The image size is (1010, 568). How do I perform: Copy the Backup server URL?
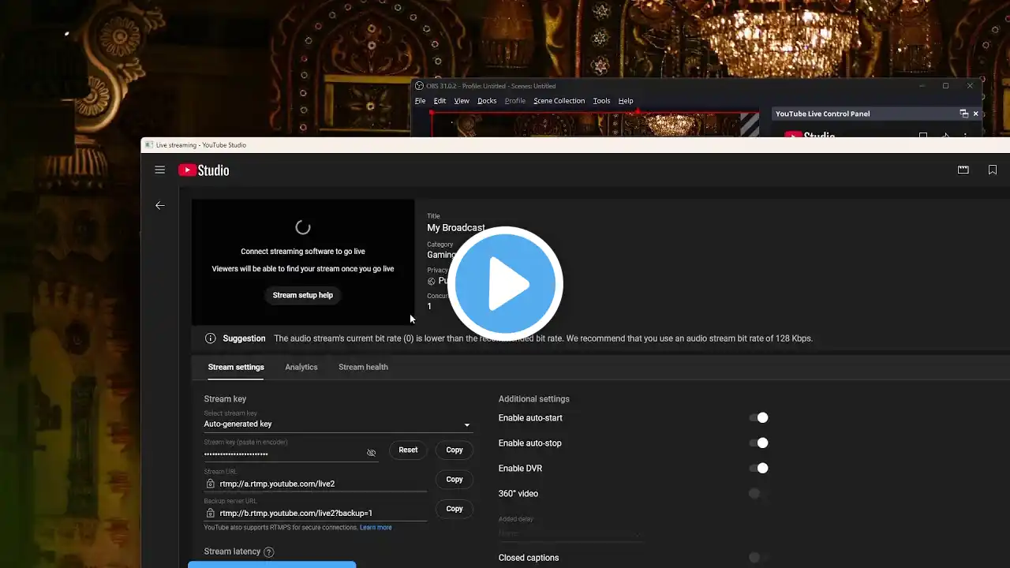pyautogui.click(x=454, y=509)
